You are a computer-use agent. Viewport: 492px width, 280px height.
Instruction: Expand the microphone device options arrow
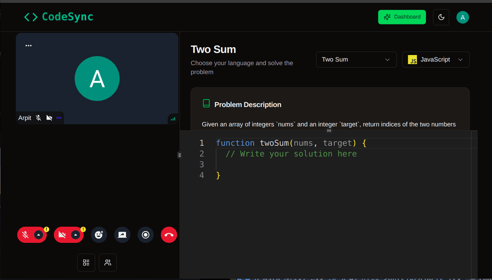click(x=39, y=235)
